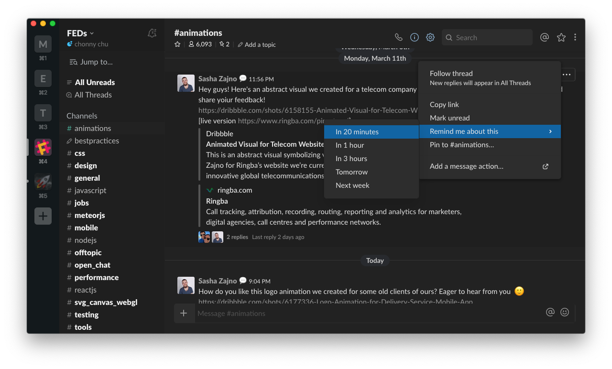The image size is (612, 369).
Task: Choose Mark unread
Action: [490, 118]
